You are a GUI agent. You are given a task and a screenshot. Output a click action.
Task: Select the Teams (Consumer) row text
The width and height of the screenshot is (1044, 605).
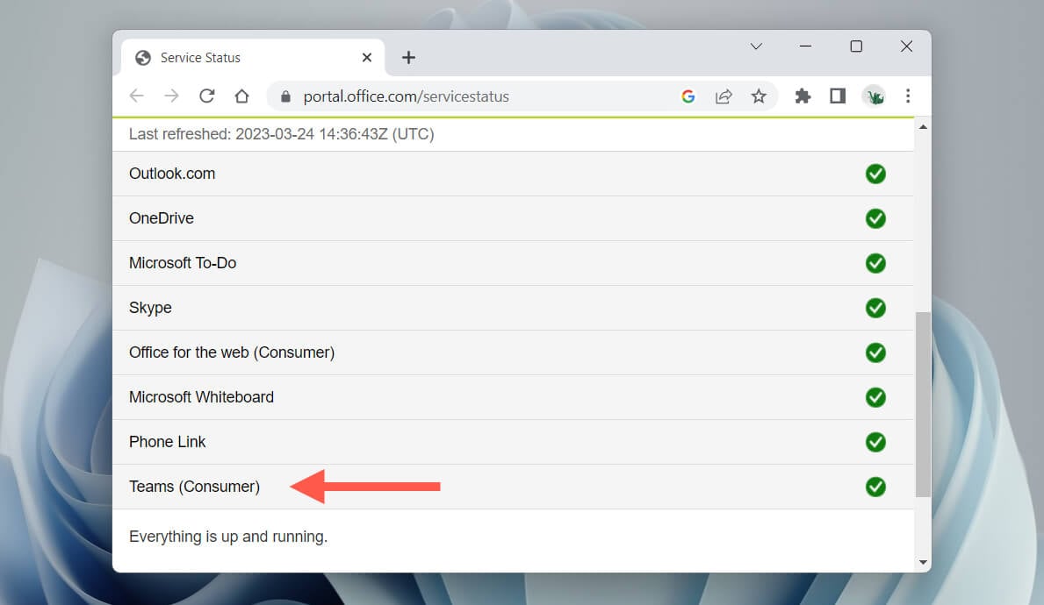[194, 487]
